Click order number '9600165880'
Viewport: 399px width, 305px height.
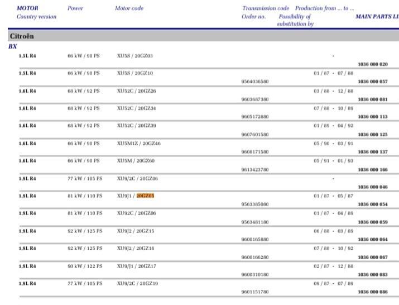(x=255, y=240)
